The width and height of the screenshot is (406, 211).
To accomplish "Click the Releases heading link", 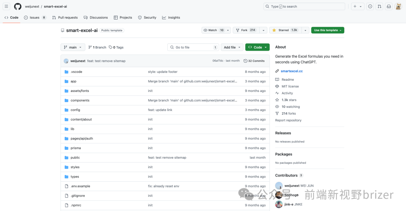I will (283, 133).
